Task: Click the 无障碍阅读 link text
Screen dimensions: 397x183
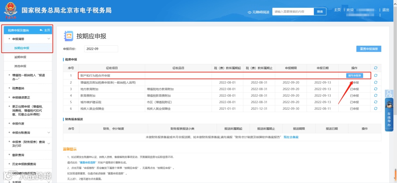Action: [261, 12]
